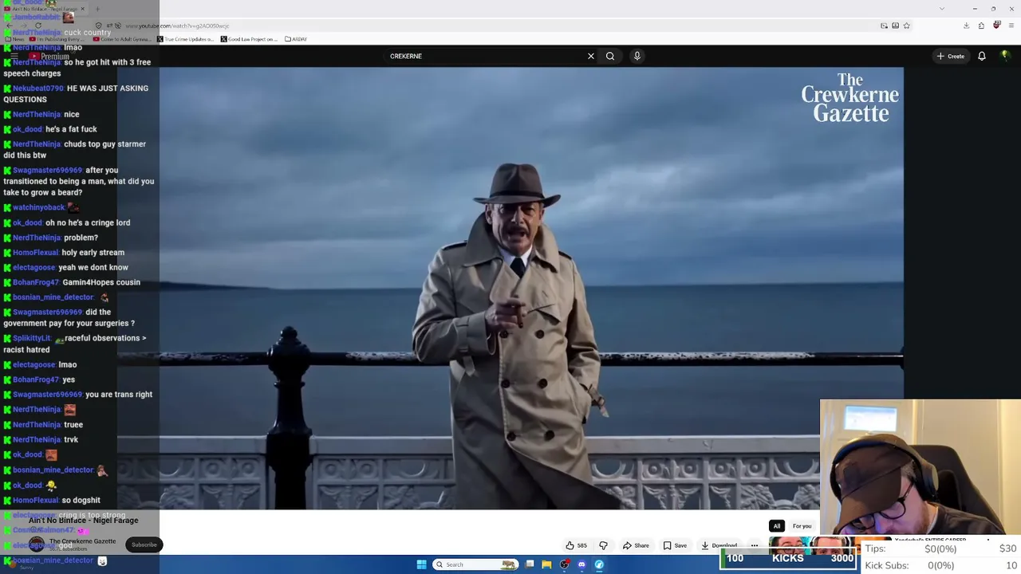Open the browser hamburger menu
Viewport: 1021px width, 574px height.
1011,26
